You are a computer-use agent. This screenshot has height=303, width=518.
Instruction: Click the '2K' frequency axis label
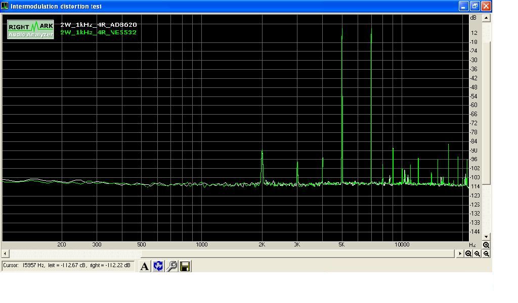click(262, 244)
